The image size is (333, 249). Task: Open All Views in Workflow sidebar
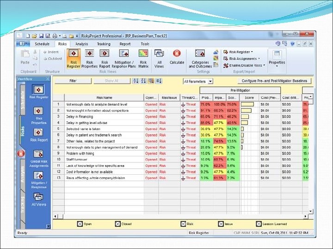click(x=39, y=200)
